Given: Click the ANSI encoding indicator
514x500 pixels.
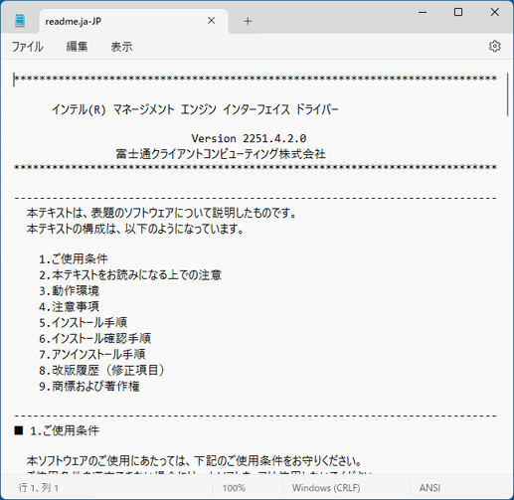Looking at the screenshot, I should tap(429, 488).
